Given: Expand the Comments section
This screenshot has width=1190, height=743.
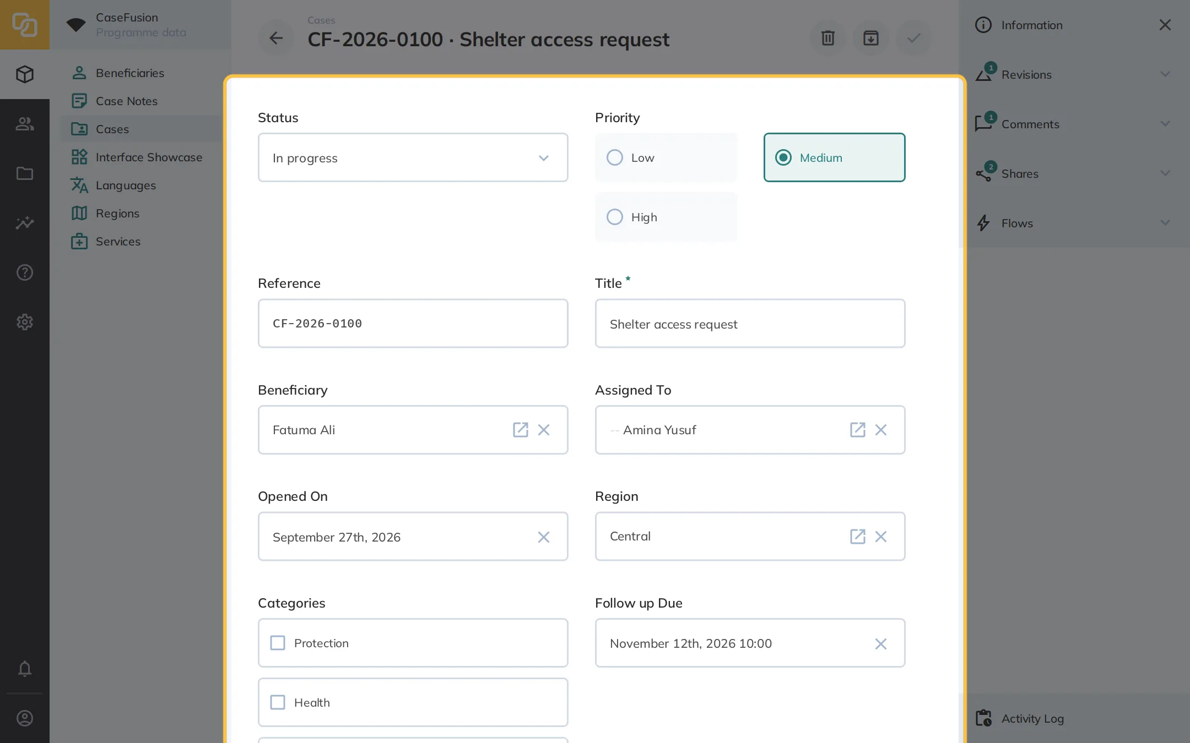Looking at the screenshot, I should 1074,124.
